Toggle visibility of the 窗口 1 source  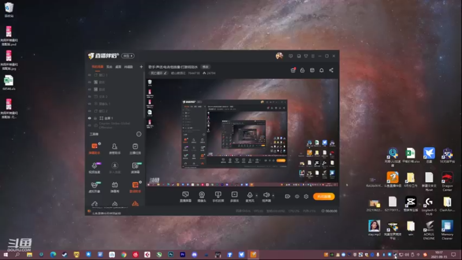90,75
